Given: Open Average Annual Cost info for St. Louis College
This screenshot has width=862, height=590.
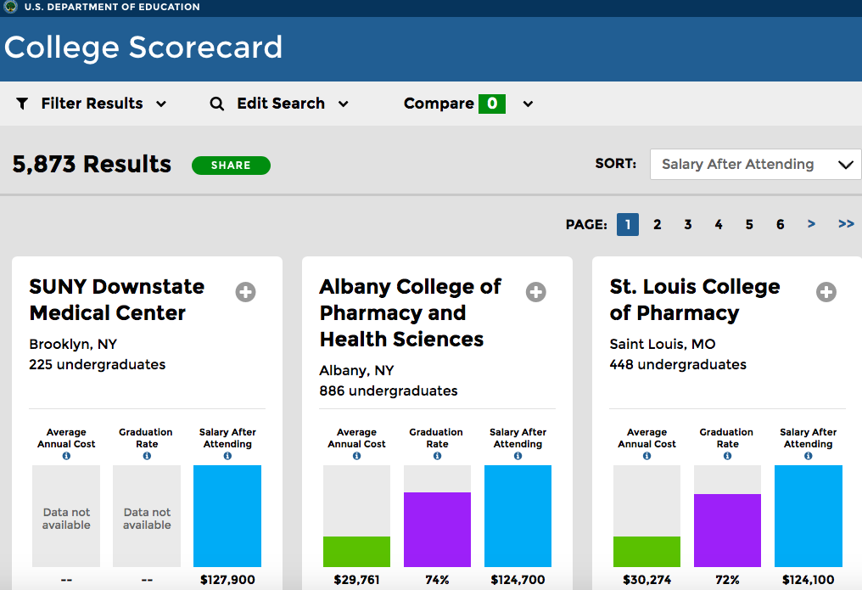Looking at the screenshot, I should click(x=647, y=456).
